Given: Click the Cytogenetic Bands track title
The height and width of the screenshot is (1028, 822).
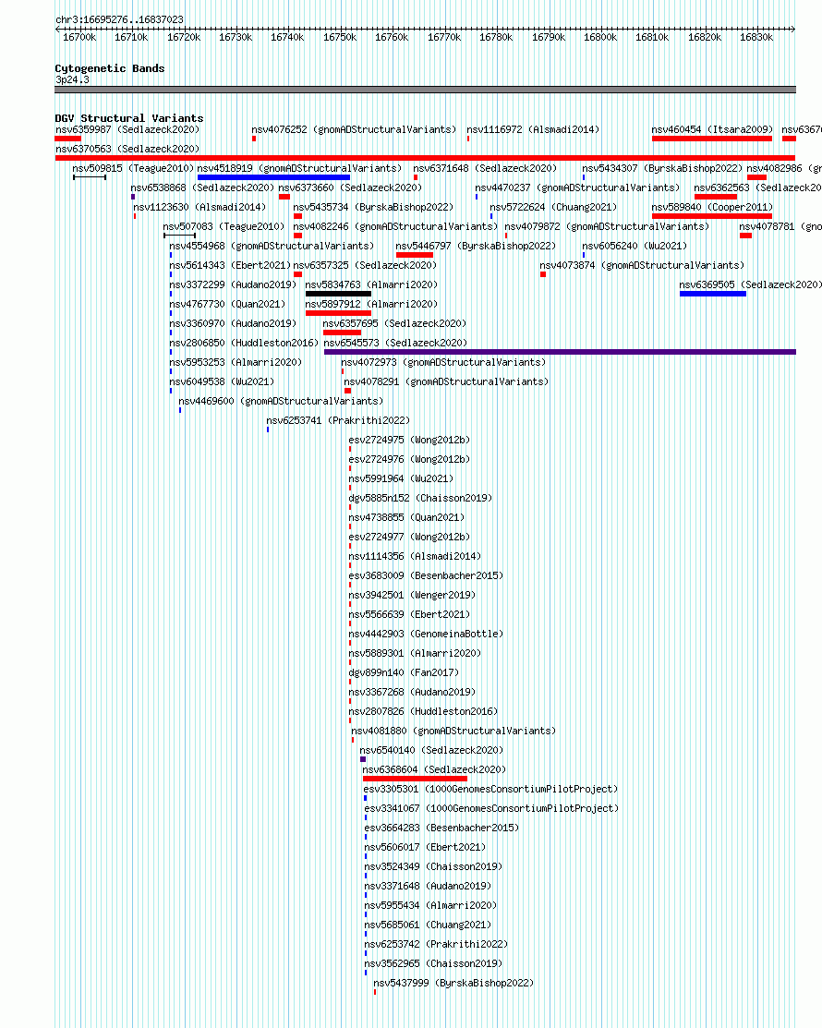Looking at the screenshot, I should 110,69.
